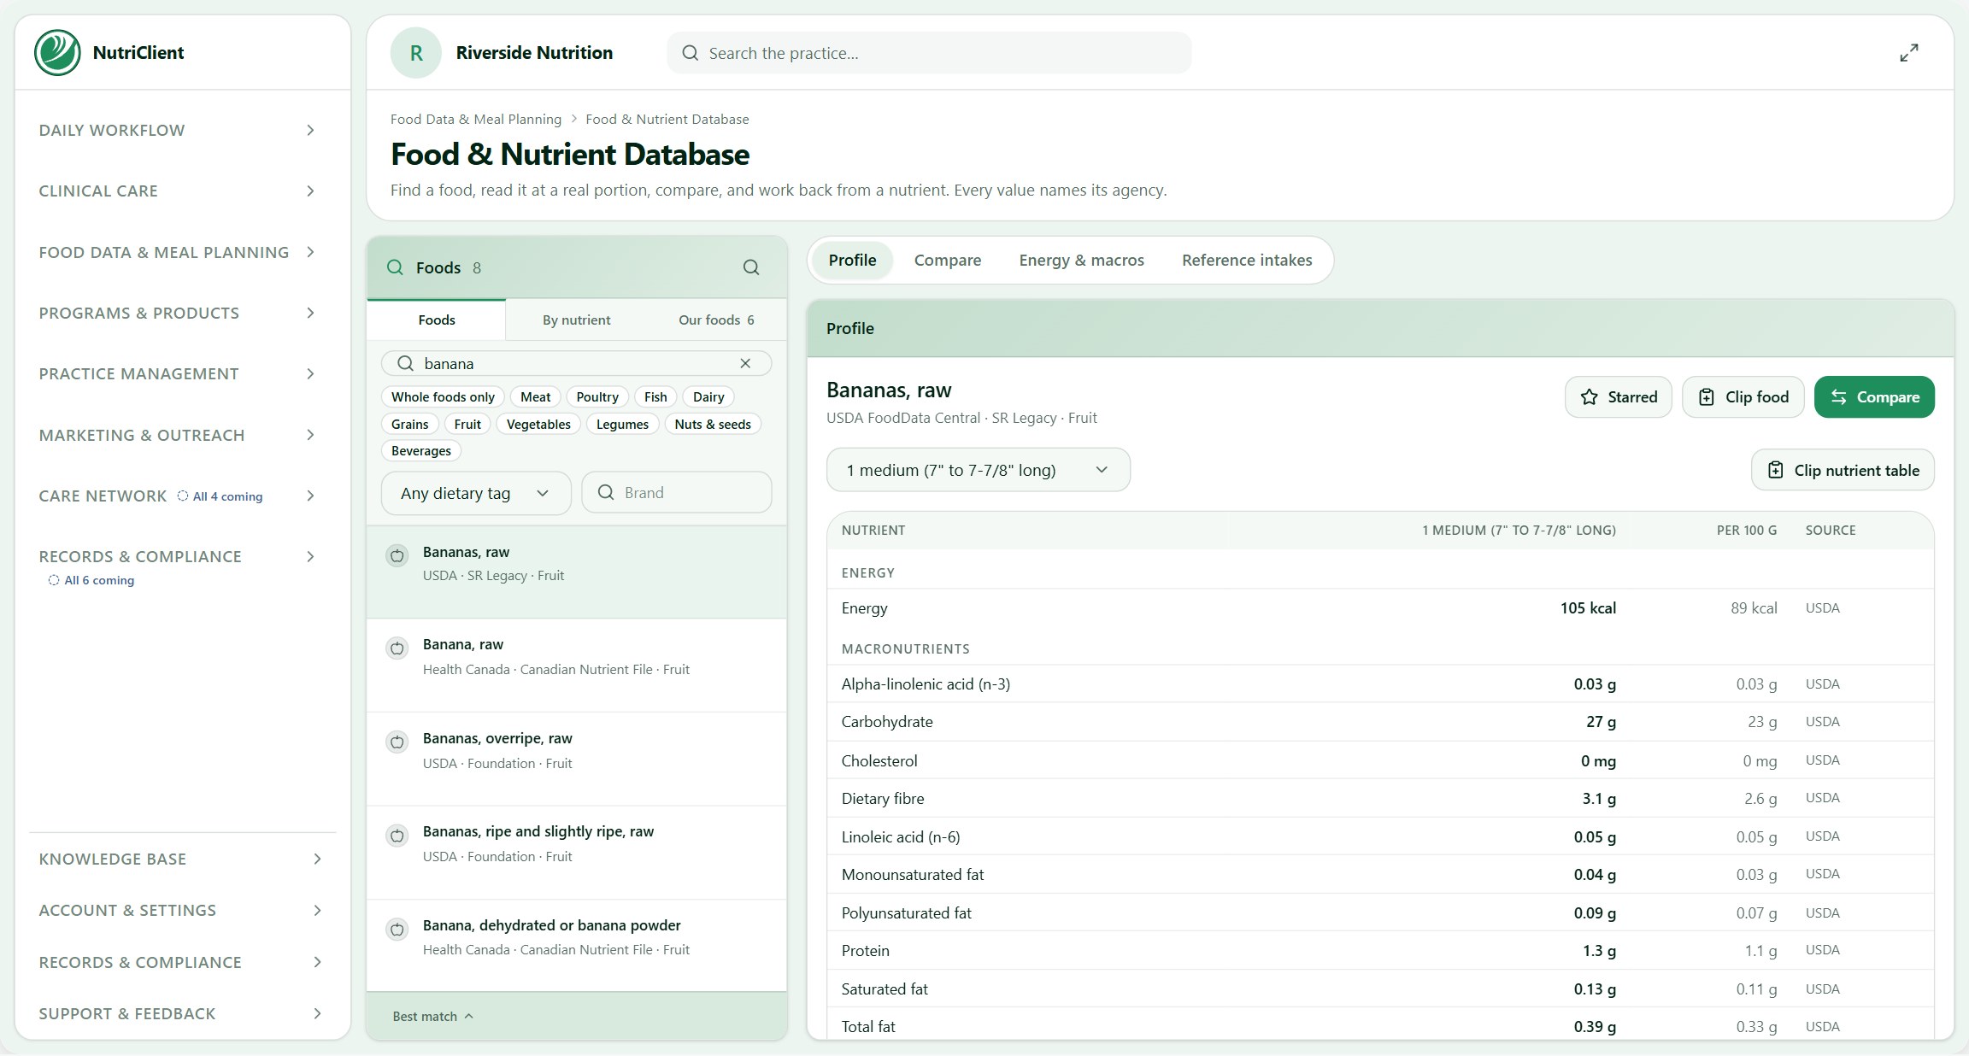
Task: Switch to the Our foods tab
Action: 716,320
